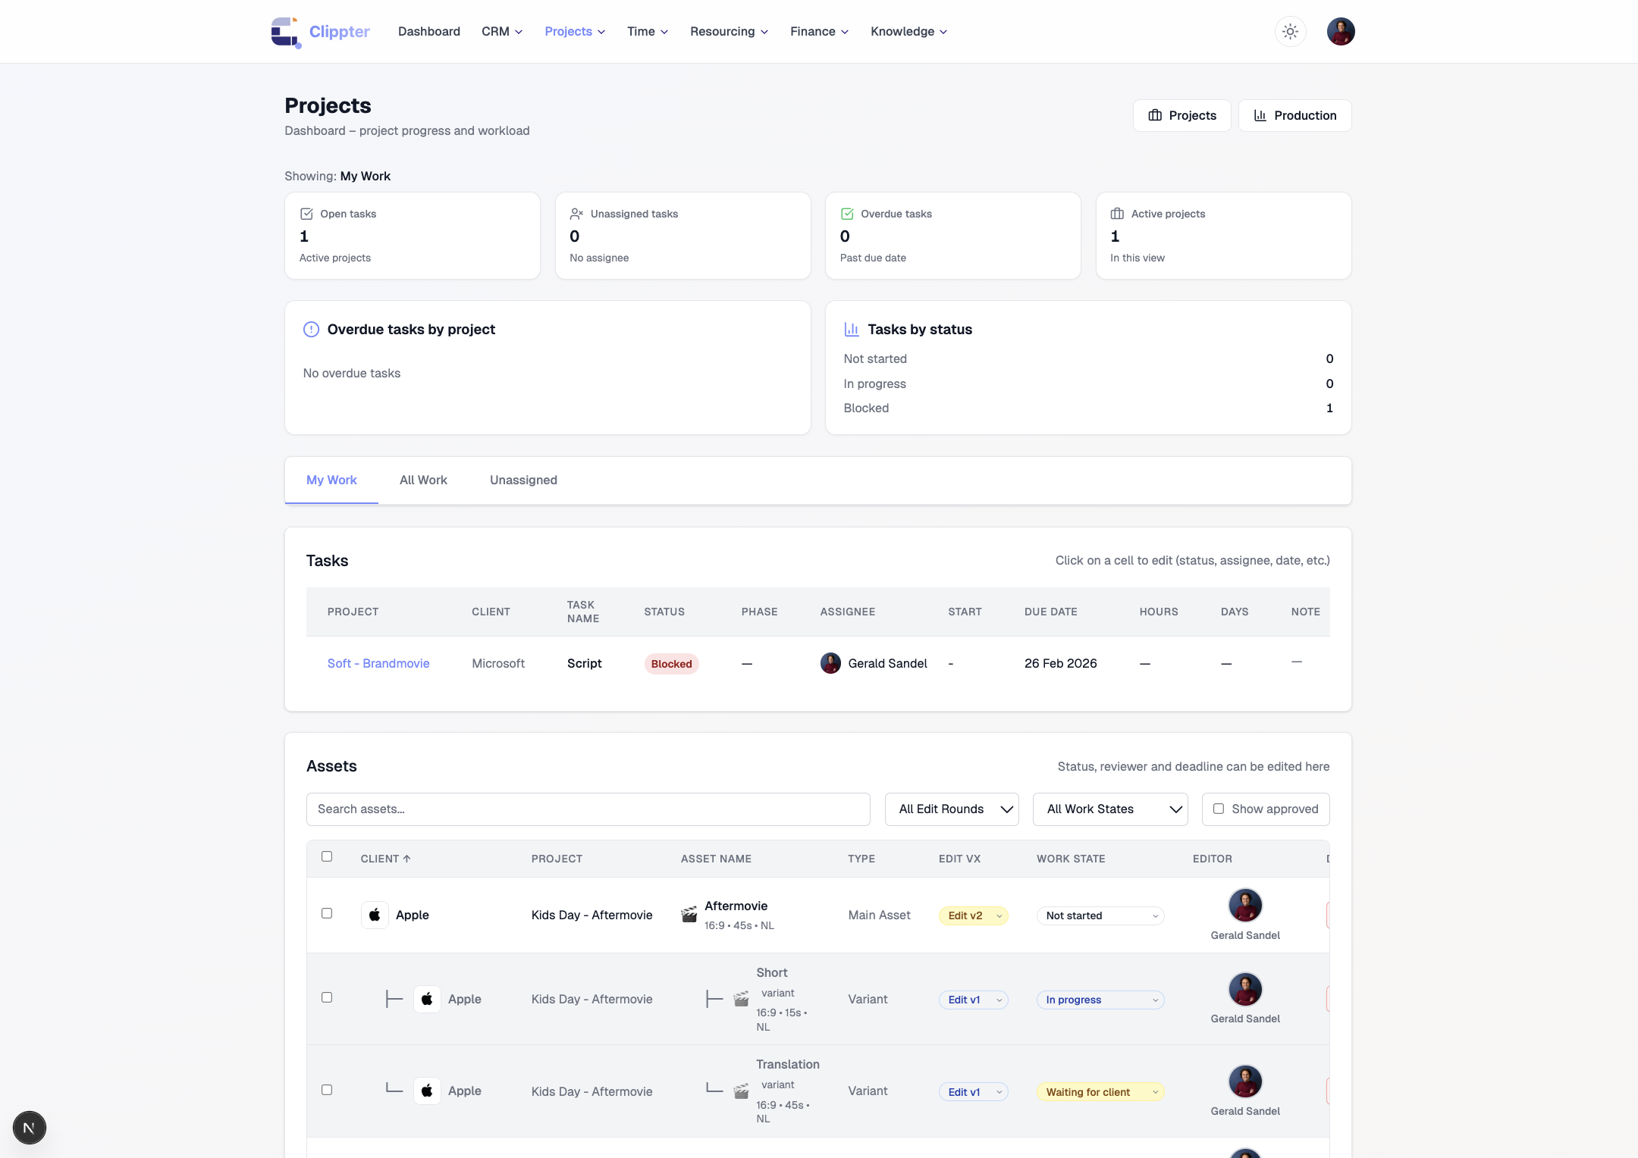Open the All Edit Rounds dropdown
1638x1158 pixels.
click(x=952, y=809)
